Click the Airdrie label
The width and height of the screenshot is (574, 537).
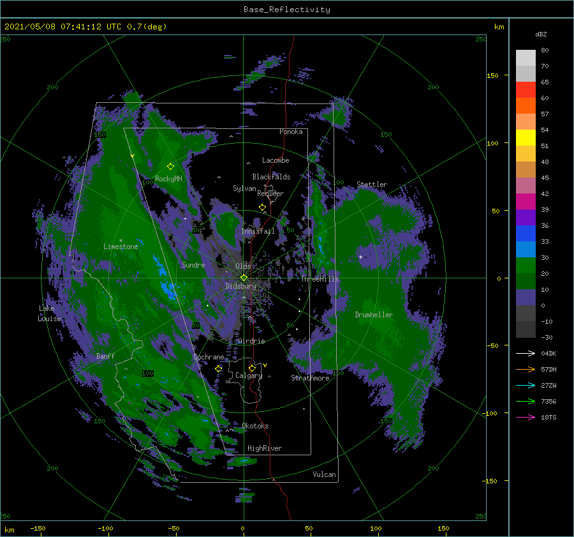click(251, 341)
